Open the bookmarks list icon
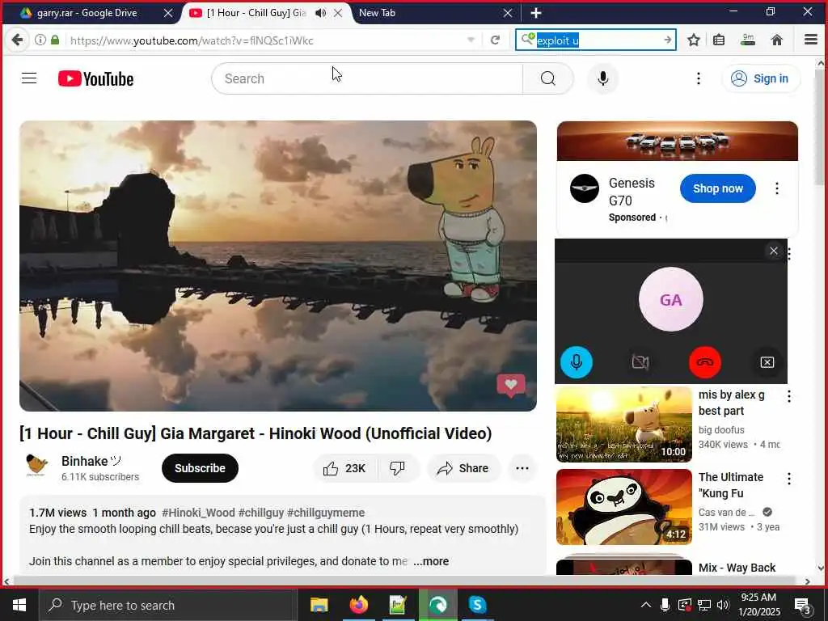Viewport: 828px width, 621px height. coord(719,40)
